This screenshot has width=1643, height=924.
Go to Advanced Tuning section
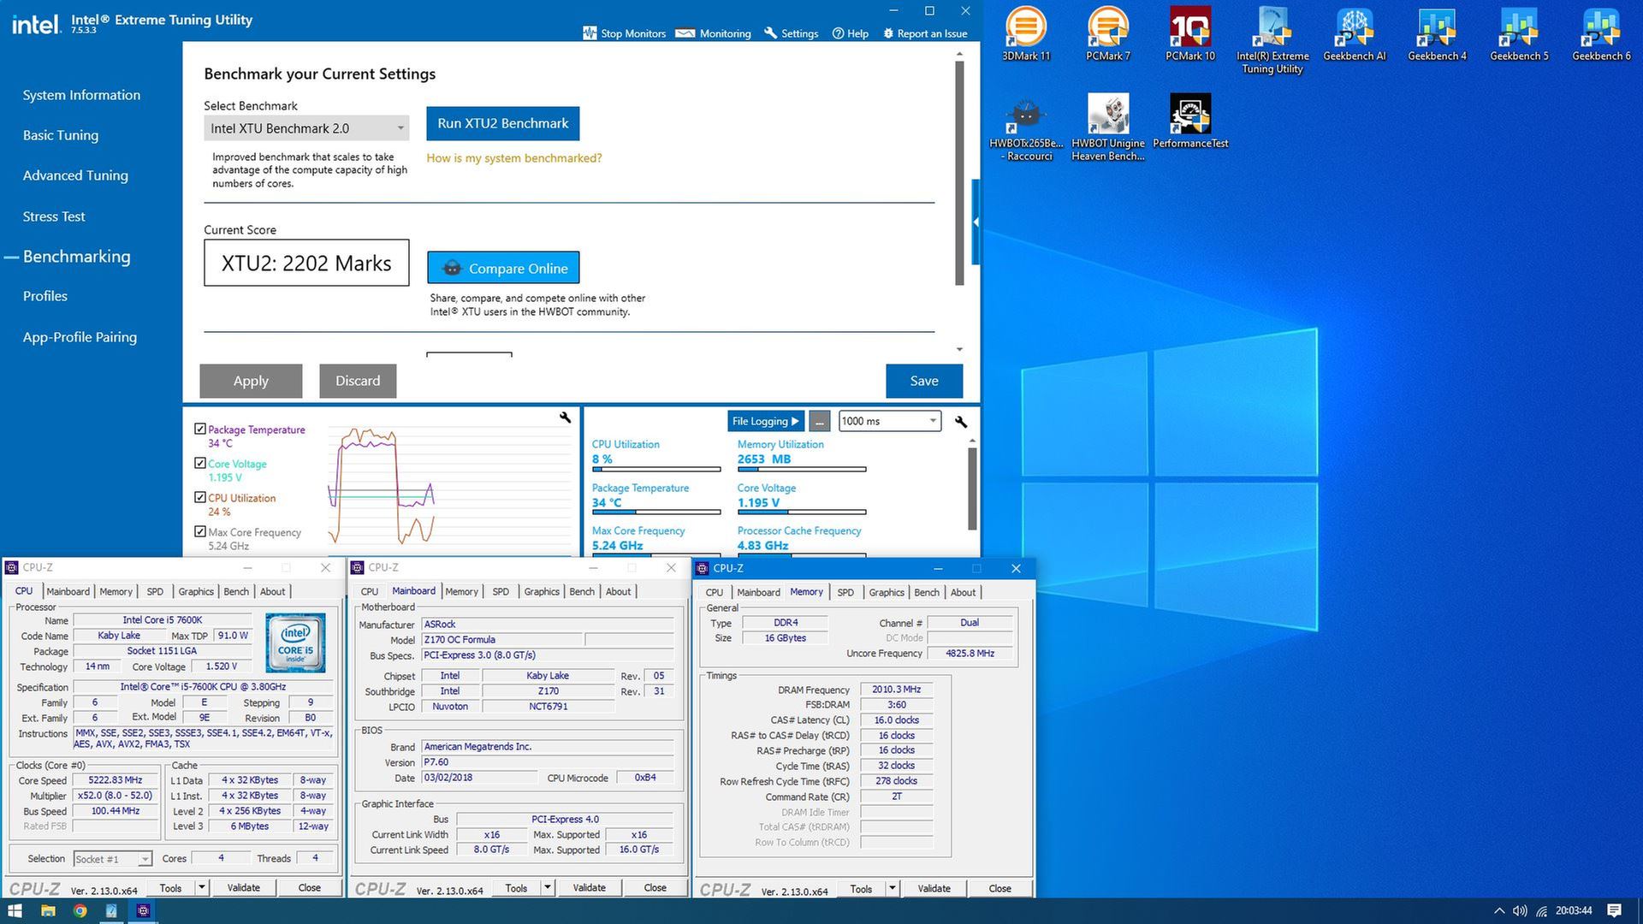point(75,175)
